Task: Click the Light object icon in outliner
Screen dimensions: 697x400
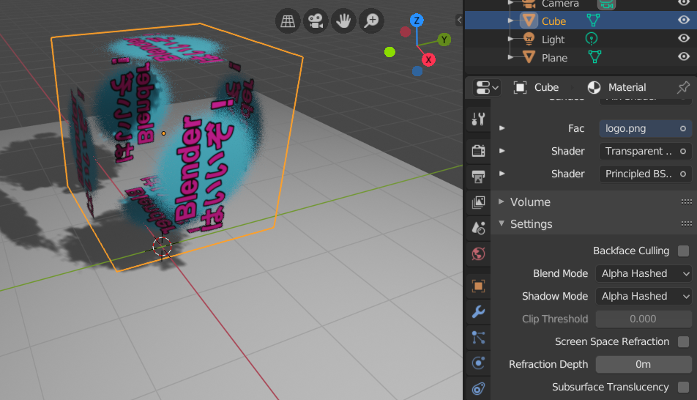Action: pos(529,39)
